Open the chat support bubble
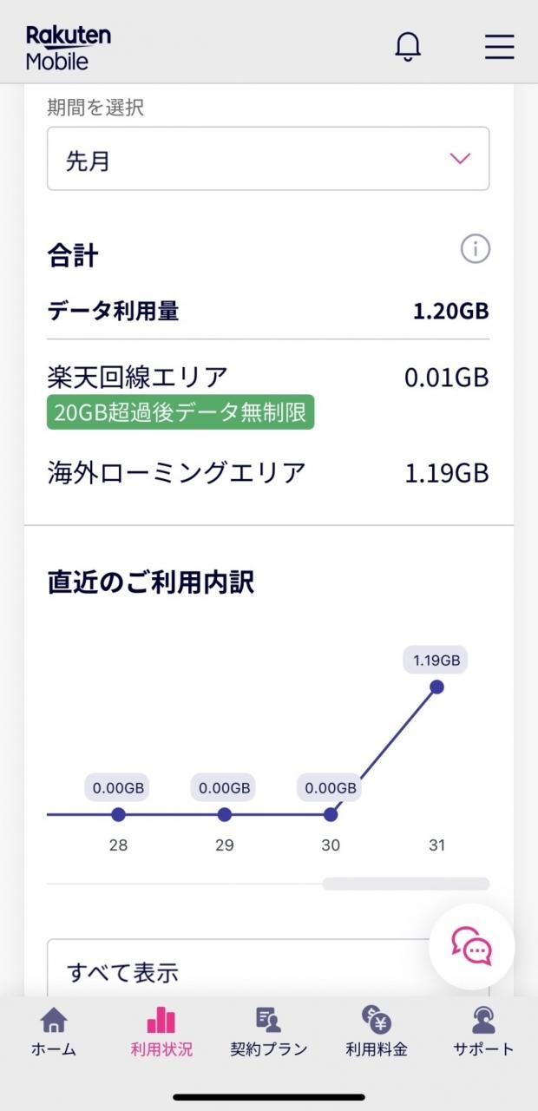 [471, 946]
